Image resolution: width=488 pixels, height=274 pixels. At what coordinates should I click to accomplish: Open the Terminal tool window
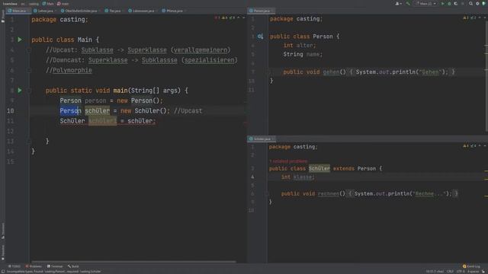click(x=55, y=266)
